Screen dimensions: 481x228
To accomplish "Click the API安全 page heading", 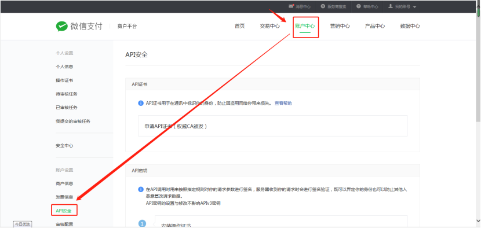I will tap(137, 55).
